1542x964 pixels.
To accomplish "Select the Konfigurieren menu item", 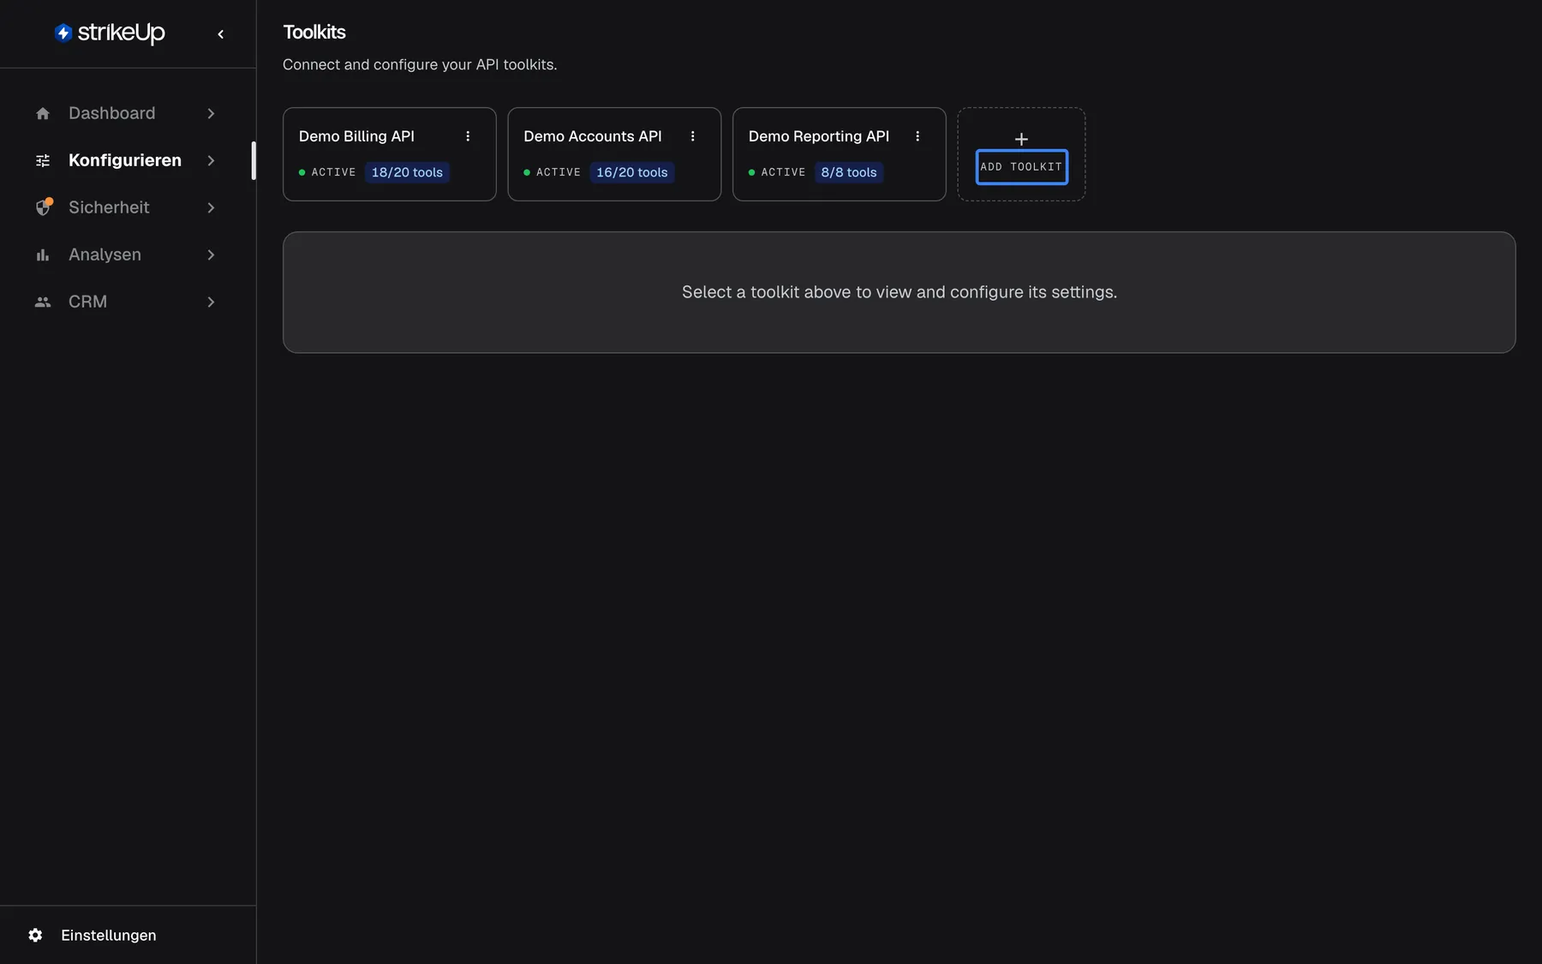I will (x=127, y=160).
